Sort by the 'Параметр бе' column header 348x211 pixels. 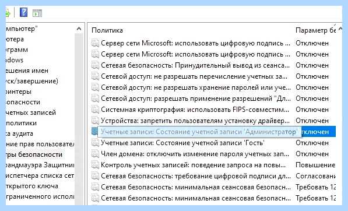pyautogui.click(x=315, y=30)
